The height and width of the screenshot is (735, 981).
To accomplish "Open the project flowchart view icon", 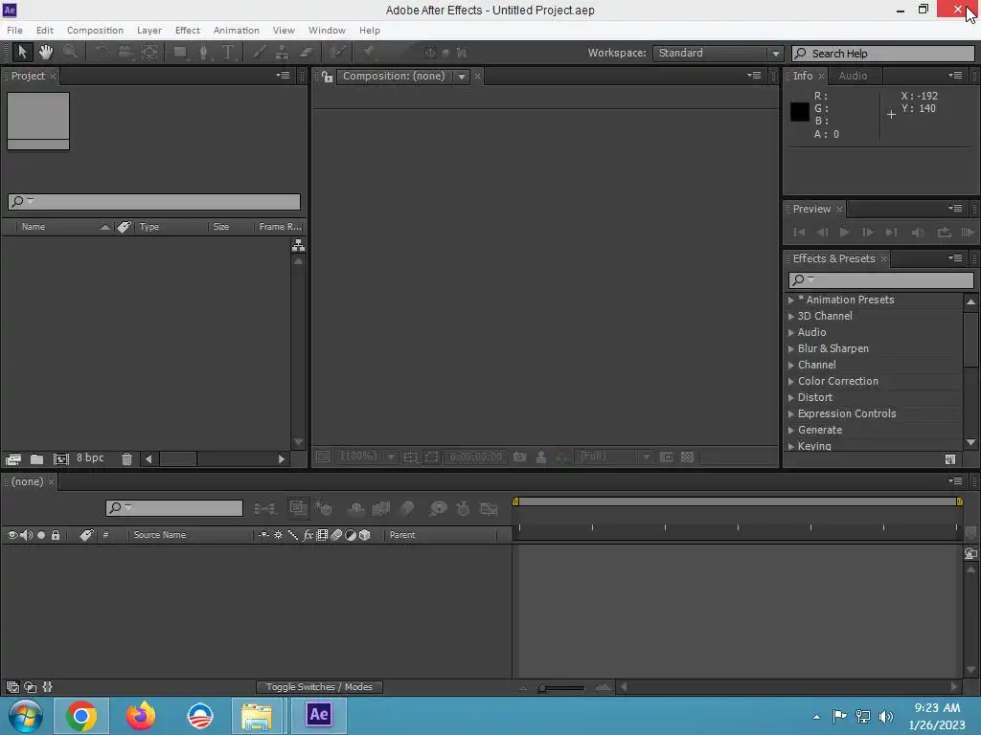I will tap(299, 246).
